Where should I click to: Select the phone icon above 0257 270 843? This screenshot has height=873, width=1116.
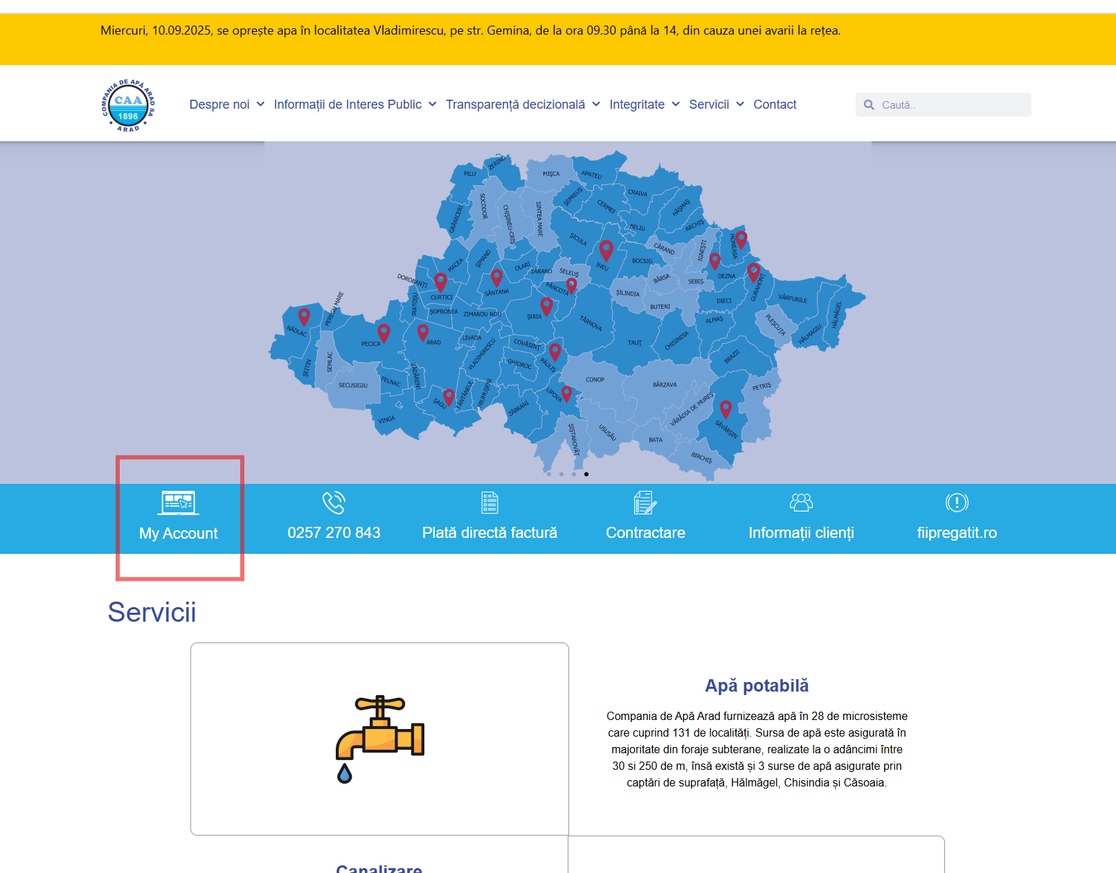[334, 503]
